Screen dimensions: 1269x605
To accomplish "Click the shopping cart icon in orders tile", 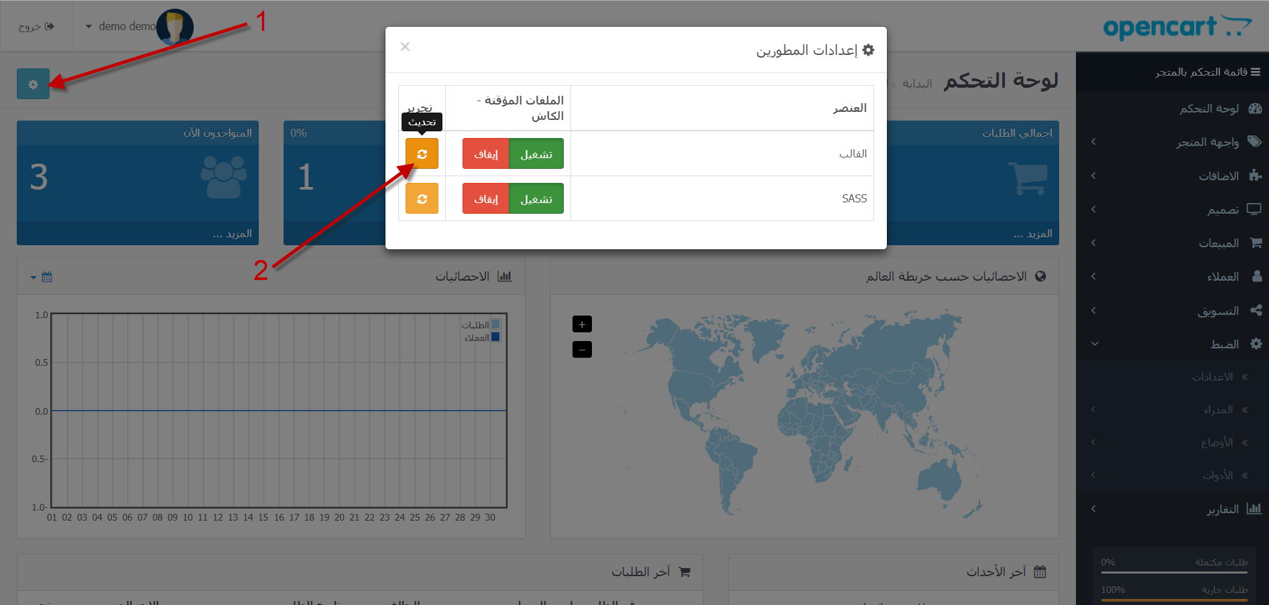I will (x=1028, y=178).
